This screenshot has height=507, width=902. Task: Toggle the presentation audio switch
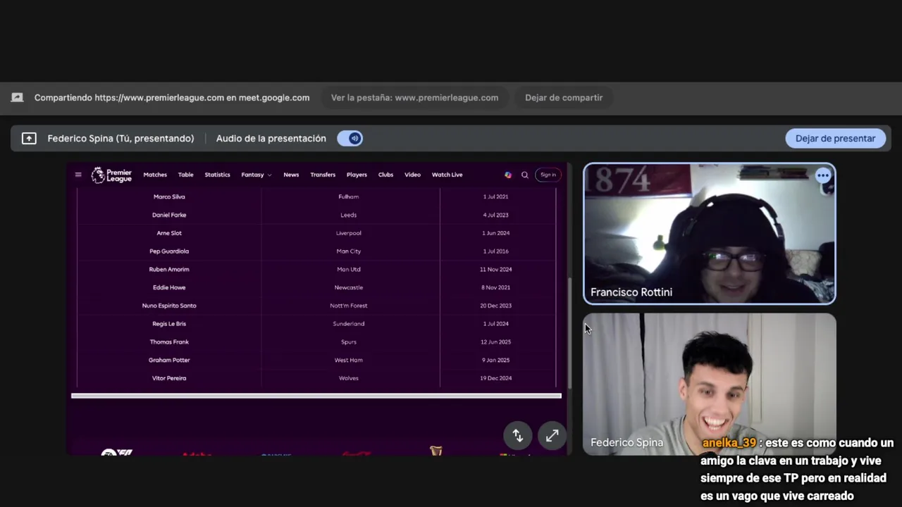350,139
